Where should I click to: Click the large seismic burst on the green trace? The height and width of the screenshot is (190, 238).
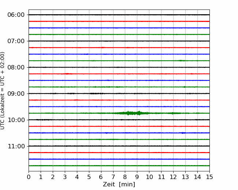(134, 113)
